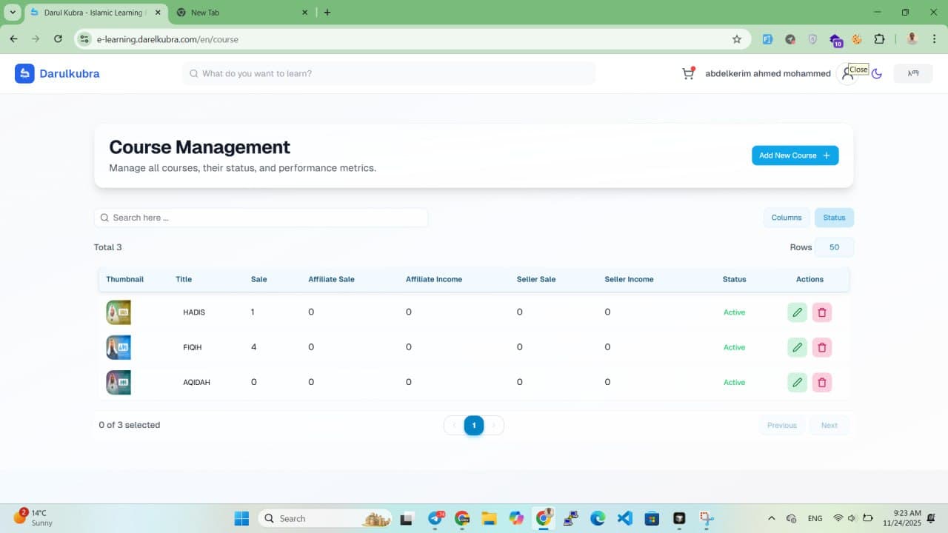
Task: Click the Add New Course button
Action: pyautogui.click(x=795, y=155)
